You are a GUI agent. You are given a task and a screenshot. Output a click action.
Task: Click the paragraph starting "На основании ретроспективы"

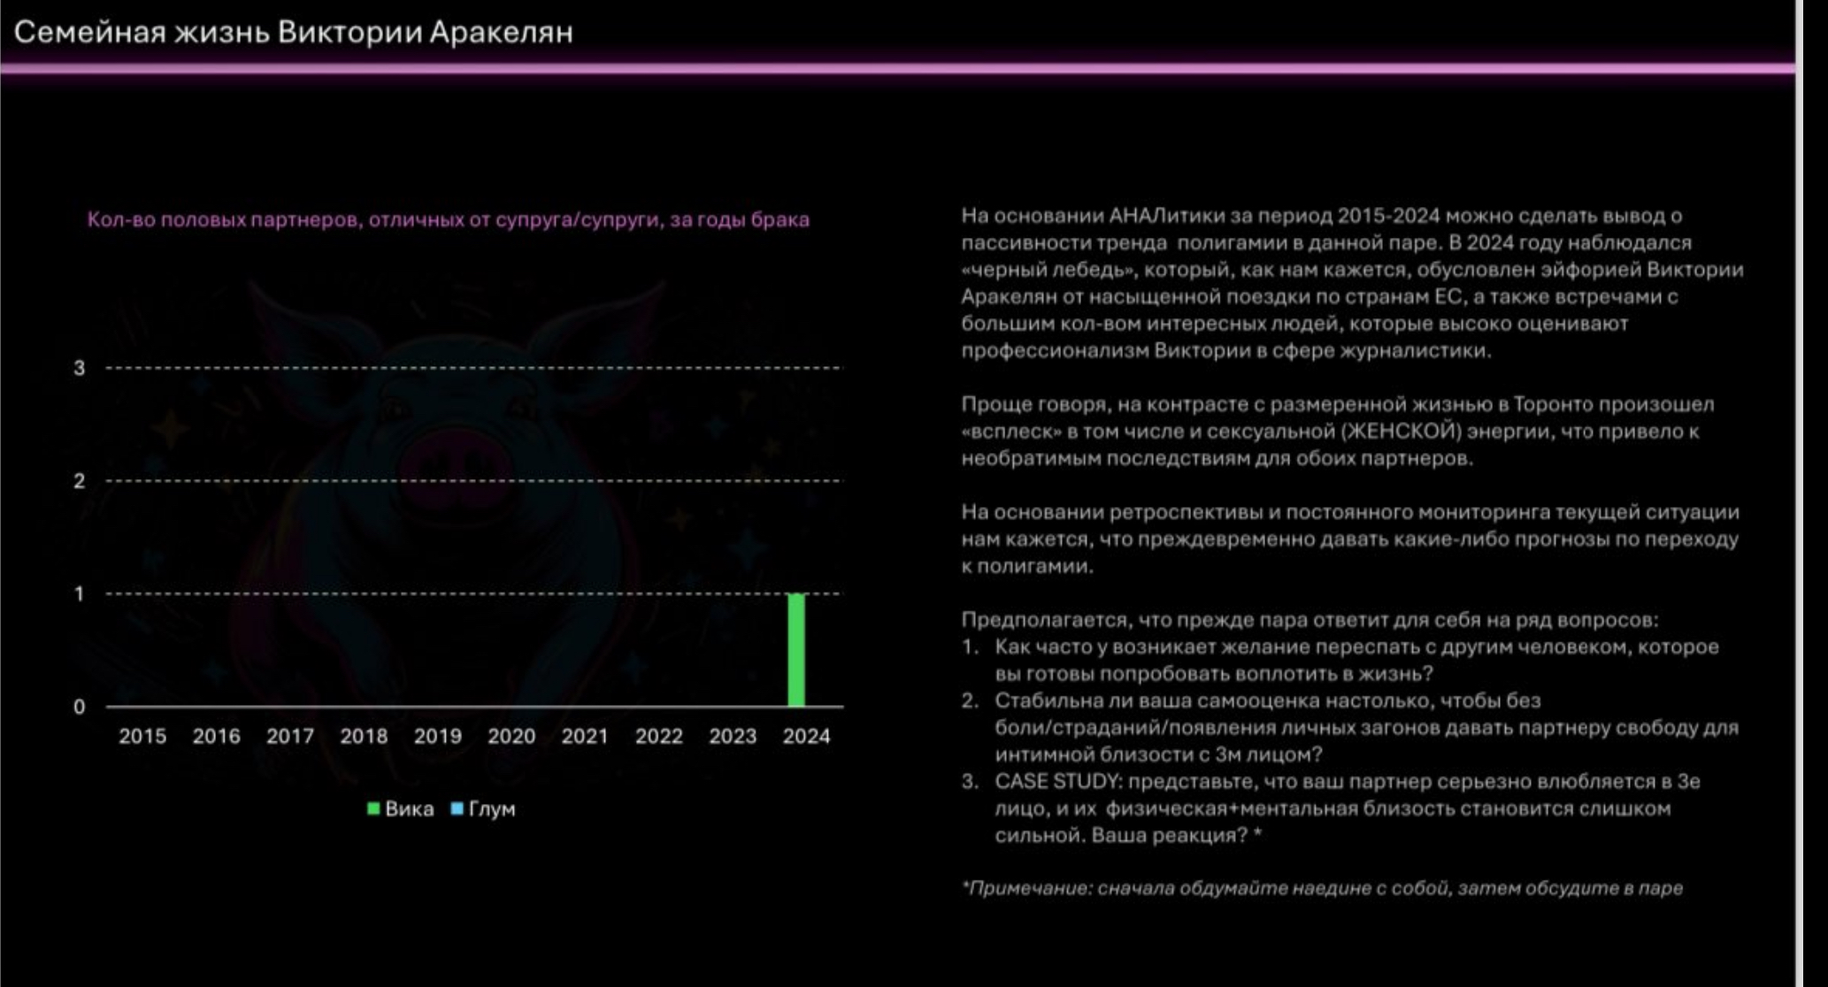1350,539
